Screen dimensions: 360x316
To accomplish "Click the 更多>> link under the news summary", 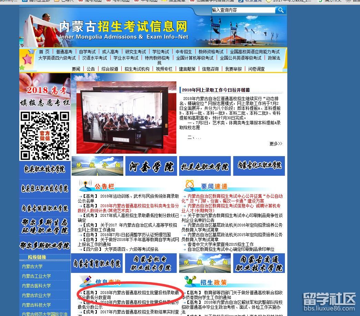I will click(276, 144).
